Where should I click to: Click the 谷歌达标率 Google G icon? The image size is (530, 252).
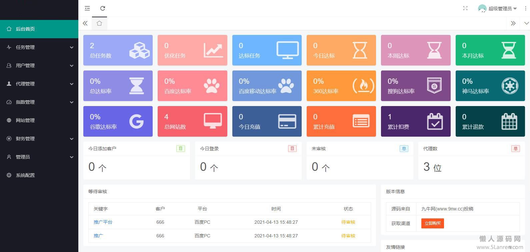click(136, 121)
